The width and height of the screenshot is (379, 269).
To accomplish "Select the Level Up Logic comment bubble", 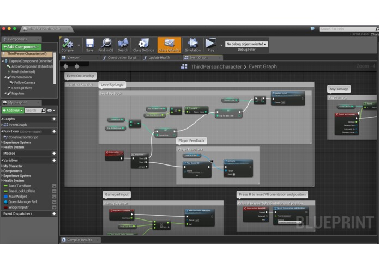I will pyautogui.click(x=112, y=85).
